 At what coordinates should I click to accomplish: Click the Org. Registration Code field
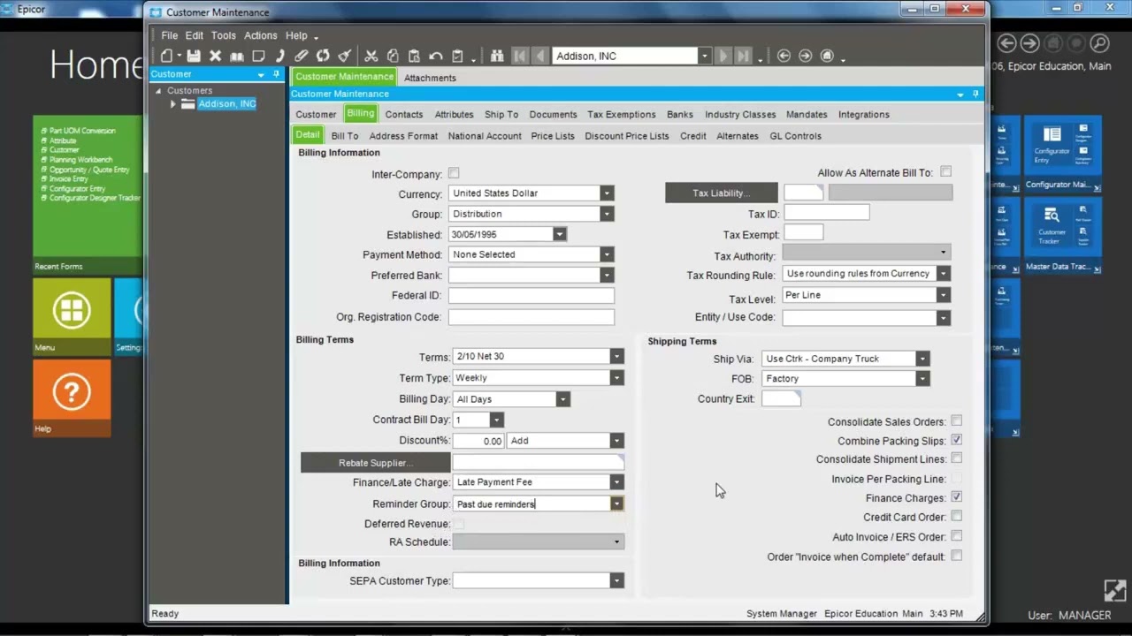click(x=531, y=317)
